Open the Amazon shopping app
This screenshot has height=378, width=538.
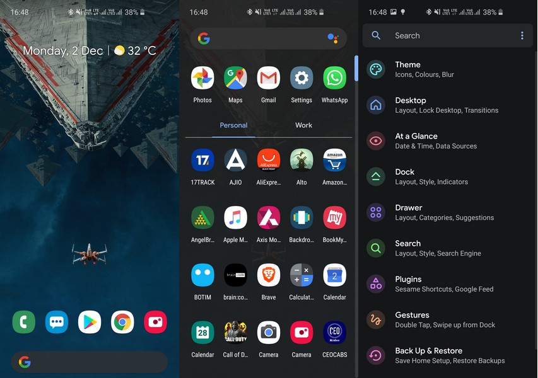pos(334,160)
